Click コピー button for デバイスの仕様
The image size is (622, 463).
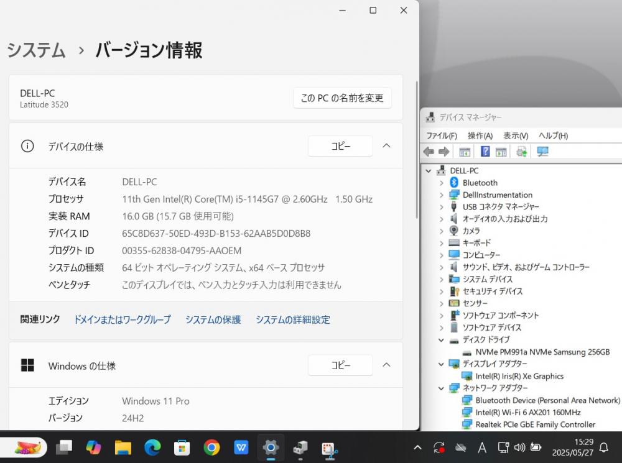(340, 146)
